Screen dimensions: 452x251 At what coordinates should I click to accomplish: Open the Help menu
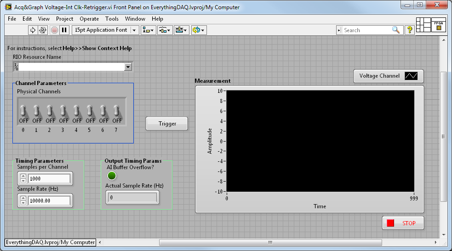[x=157, y=19]
